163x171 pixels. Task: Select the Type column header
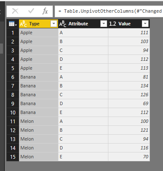[x=39, y=24]
